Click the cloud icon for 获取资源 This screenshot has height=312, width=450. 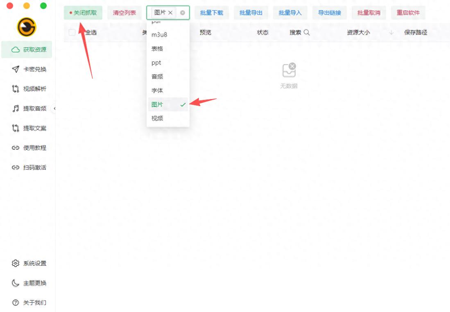click(x=16, y=50)
